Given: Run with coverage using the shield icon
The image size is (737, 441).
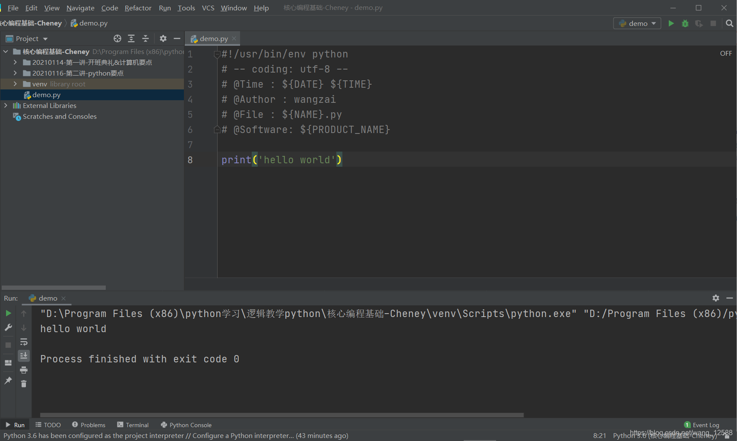Looking at the screenshot, I should click(x=699, y=23).
